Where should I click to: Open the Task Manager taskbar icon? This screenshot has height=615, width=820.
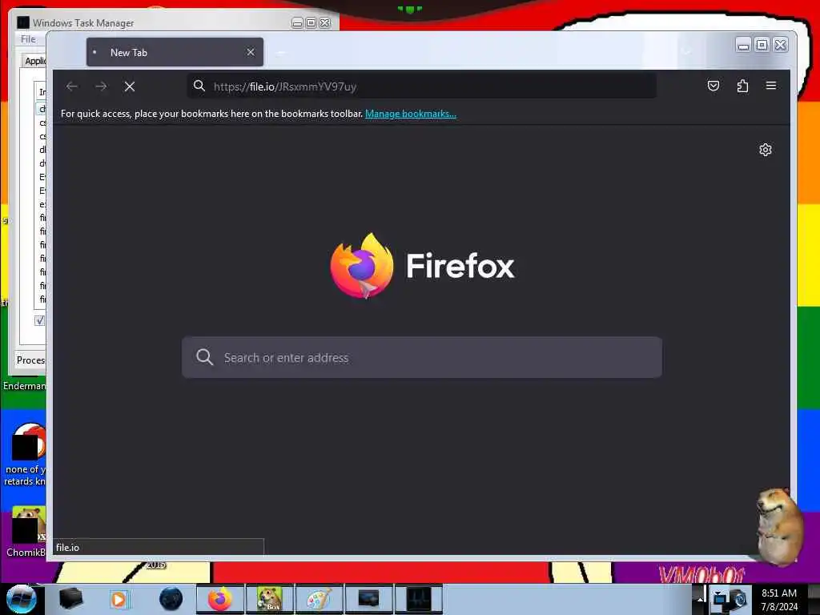click(x=420, y=599)
